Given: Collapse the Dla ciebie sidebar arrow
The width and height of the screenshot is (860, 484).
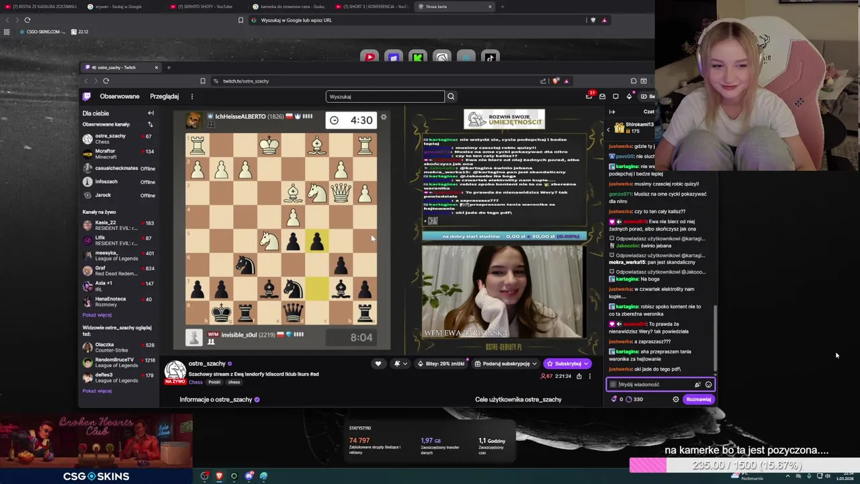Looking at the screenshot, I should (150, 113).
